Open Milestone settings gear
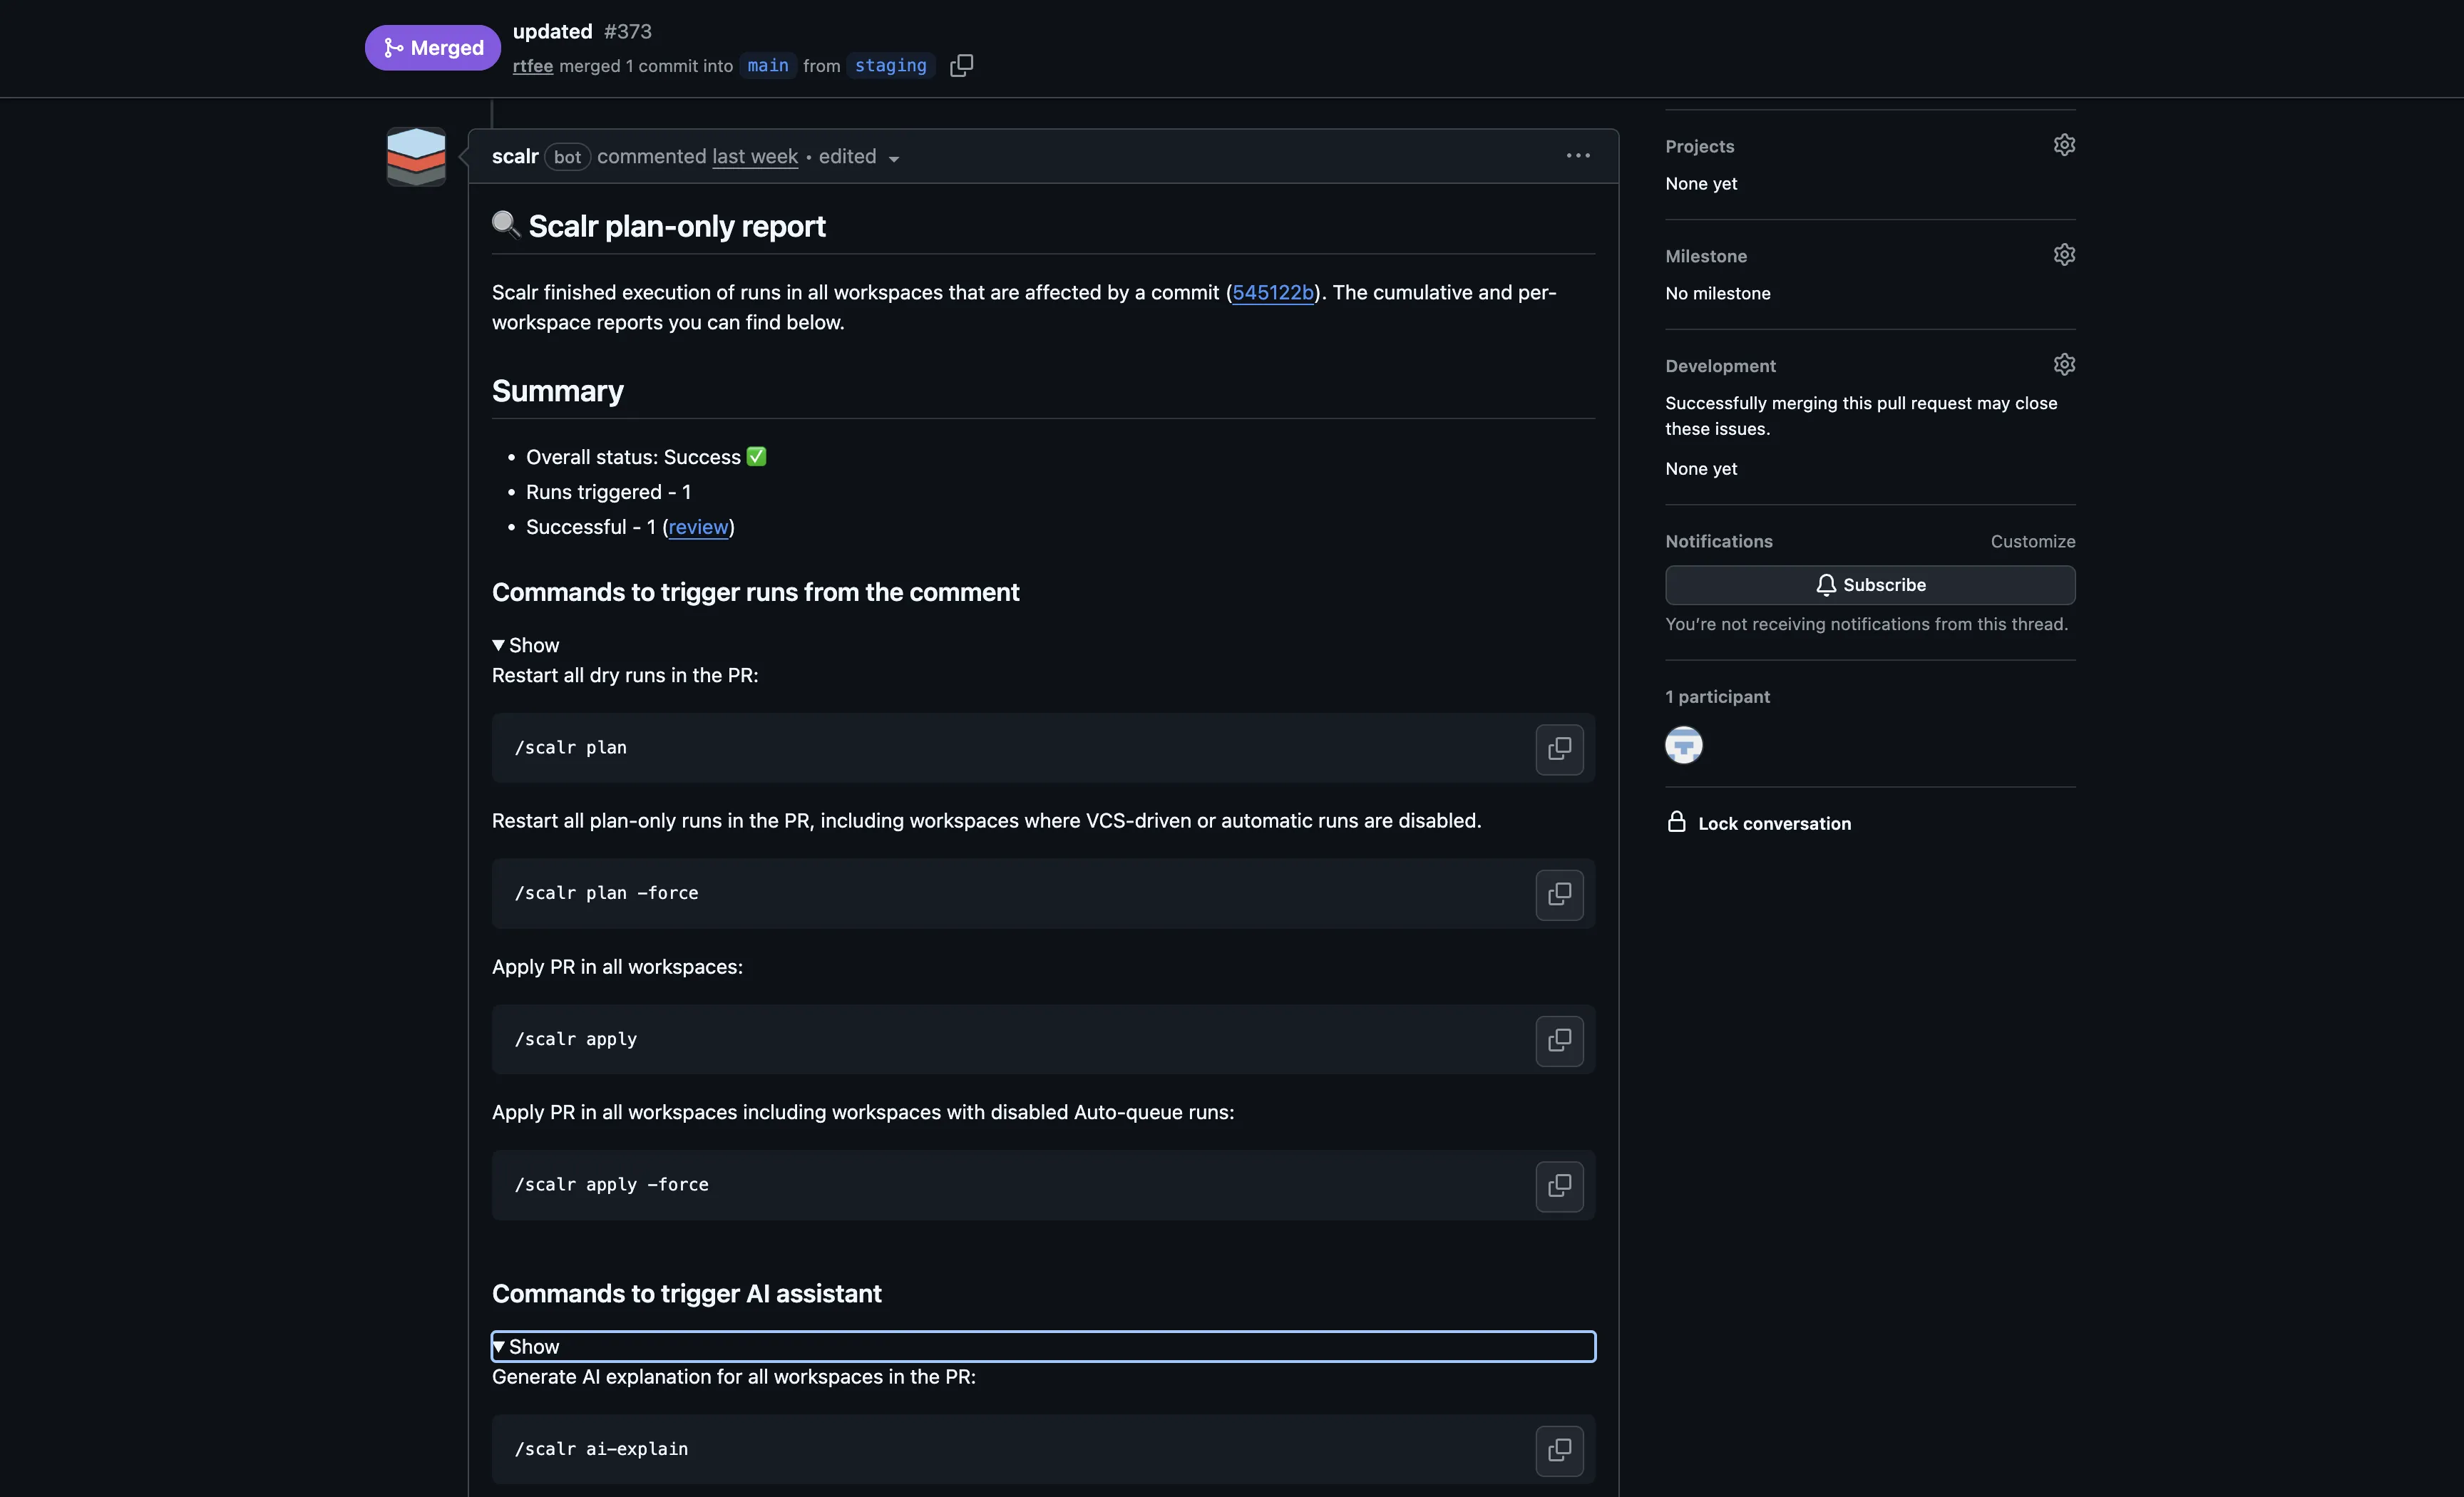 coord(2065,254)
